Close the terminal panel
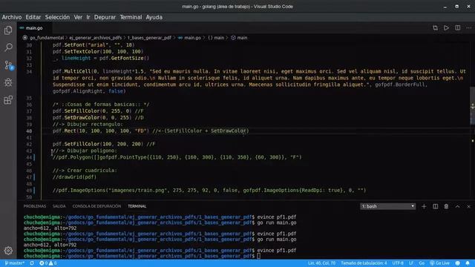This screenshot has height=267, width=475. [x=468, y=206]
